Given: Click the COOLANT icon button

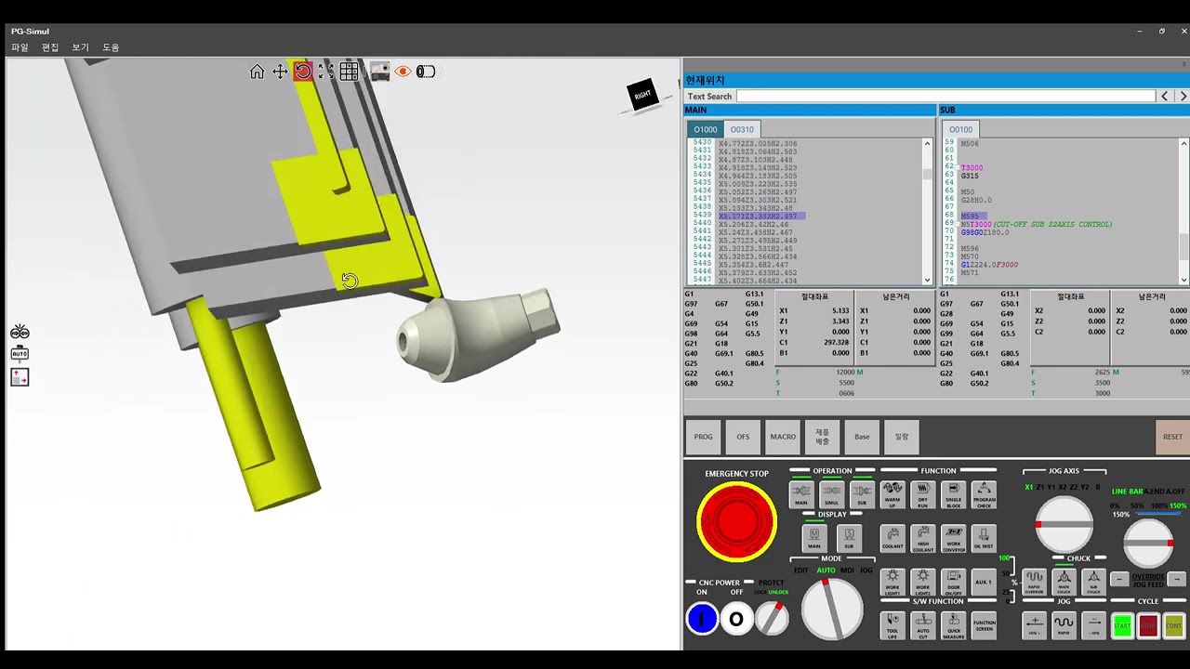Looking at the screenshot, I should click(892, 539).
